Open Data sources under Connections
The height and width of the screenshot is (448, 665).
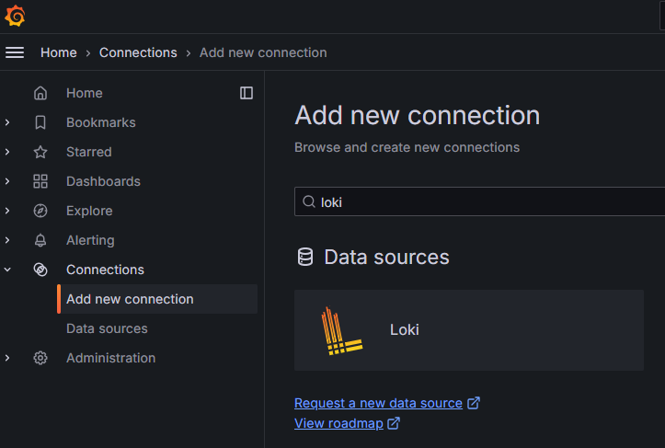[x=107, y=328]
